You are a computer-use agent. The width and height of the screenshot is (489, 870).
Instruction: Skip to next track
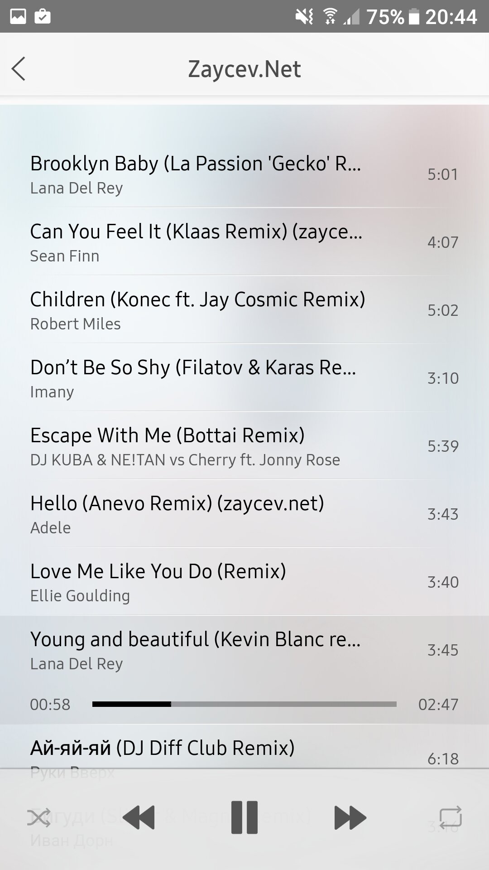(x=350, y=817)
